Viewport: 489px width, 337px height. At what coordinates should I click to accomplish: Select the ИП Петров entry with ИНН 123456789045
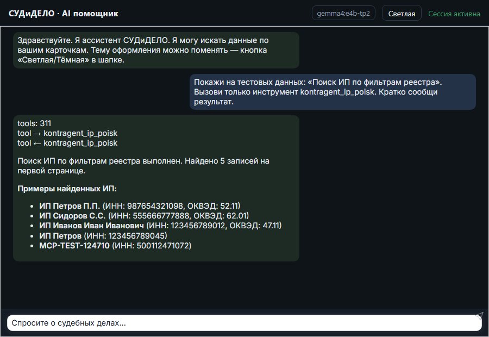coord(103,235)
